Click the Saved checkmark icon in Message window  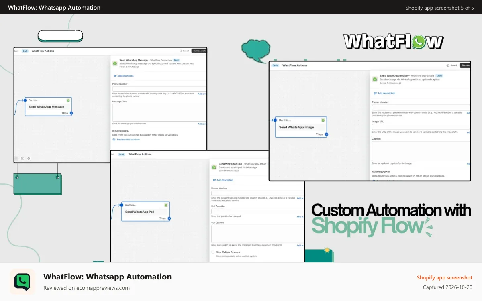click(181, 51)
